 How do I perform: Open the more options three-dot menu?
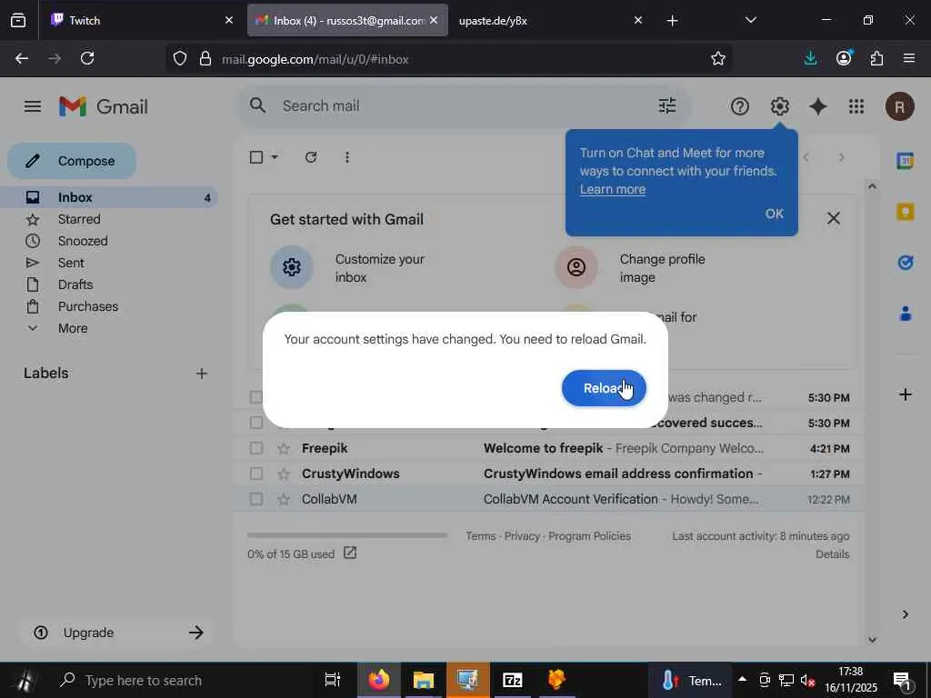coord(346,157)
